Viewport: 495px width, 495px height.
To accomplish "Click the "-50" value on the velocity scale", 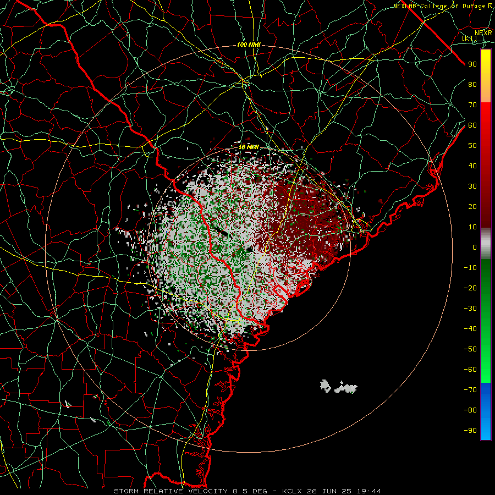I will pos(470,349).
